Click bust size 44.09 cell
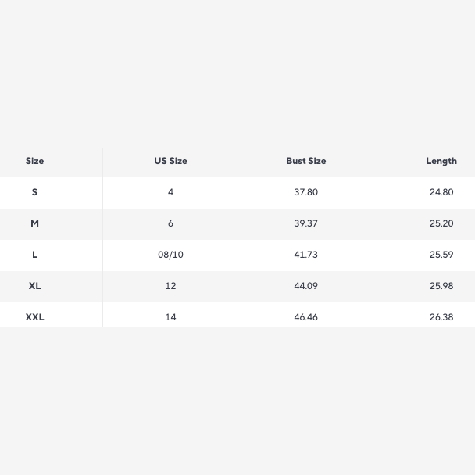This screenshot has width=475, height=475. (305, 286)
